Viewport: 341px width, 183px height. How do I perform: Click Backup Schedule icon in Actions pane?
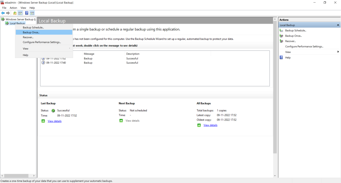point(281,30)
